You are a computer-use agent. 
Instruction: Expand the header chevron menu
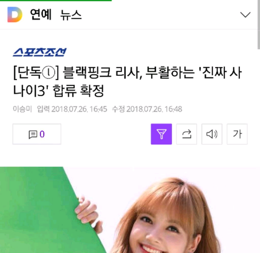click(245, 15)
